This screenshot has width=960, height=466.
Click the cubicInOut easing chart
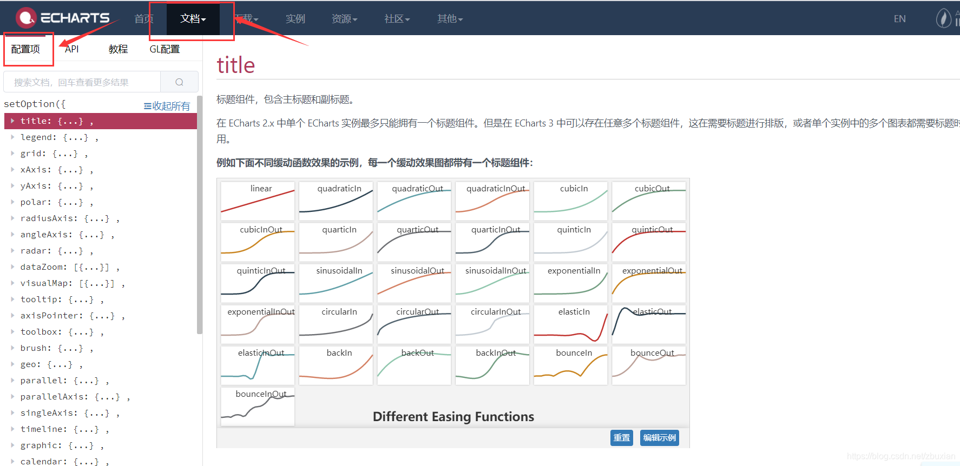[258, 242]
